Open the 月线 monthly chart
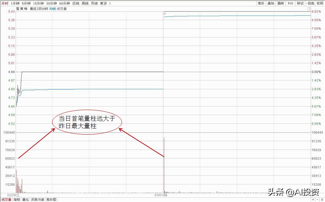The height and width of the screenshot is (202, 325). tap(94, 3)
